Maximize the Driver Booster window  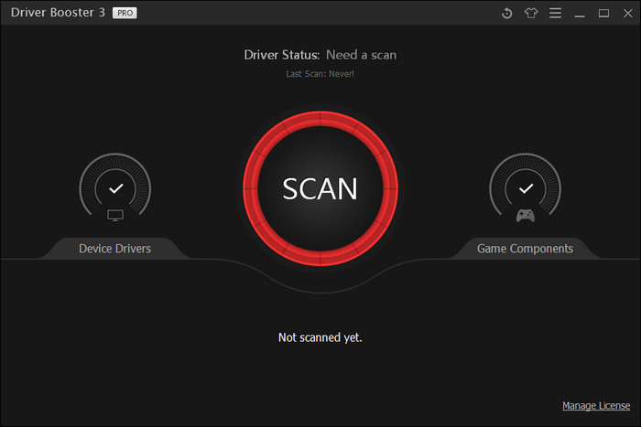click(603, 13)
